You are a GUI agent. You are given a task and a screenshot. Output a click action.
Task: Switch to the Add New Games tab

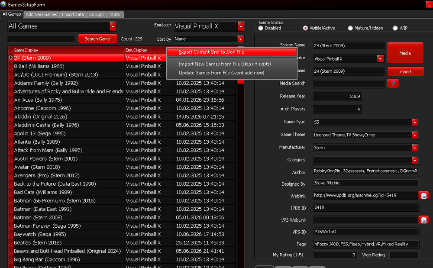pos(41,14)
